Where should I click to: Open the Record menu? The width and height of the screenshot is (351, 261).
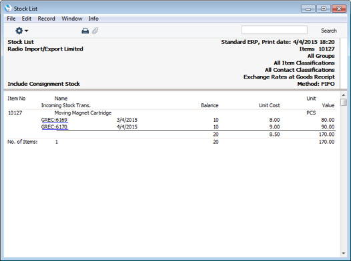pos(46,19)
